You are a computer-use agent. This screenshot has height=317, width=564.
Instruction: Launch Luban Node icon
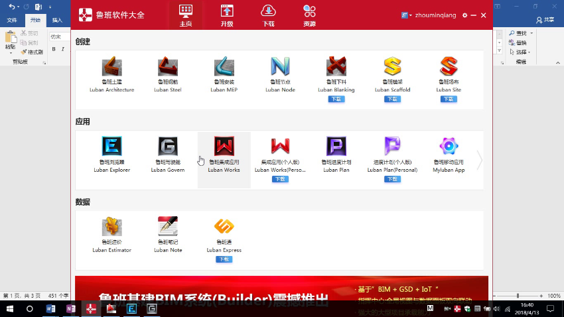point(280,66)
